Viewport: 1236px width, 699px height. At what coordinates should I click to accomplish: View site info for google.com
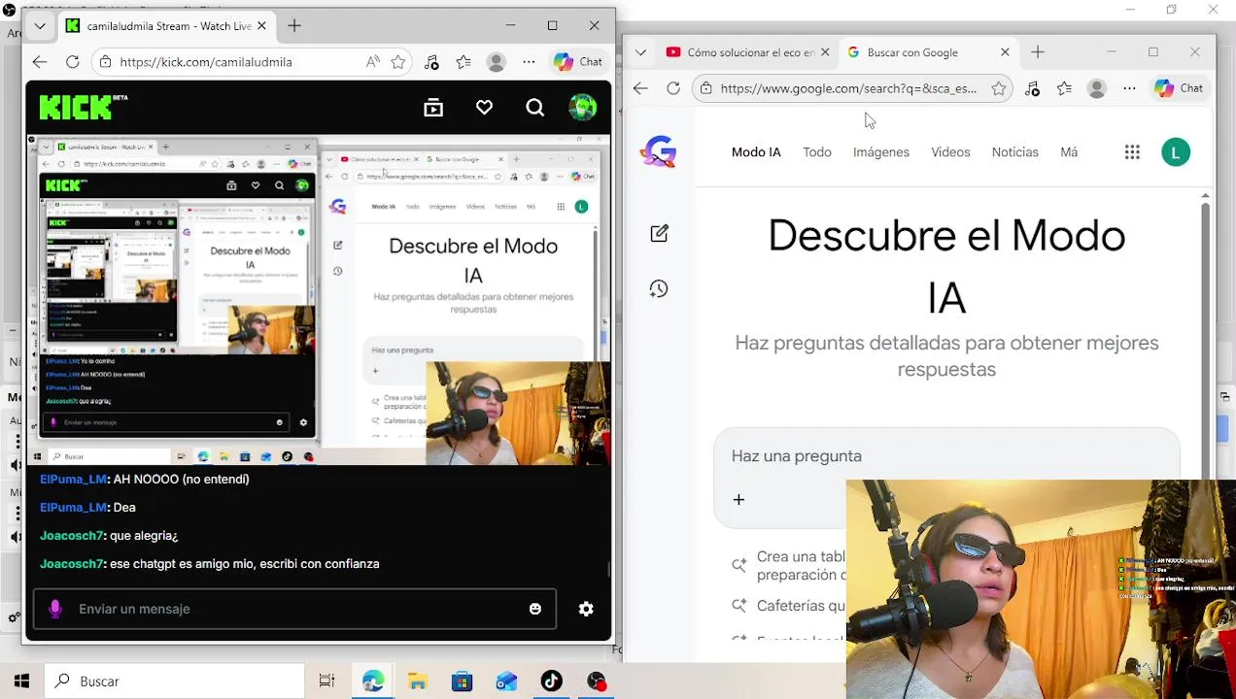point(705,88)
